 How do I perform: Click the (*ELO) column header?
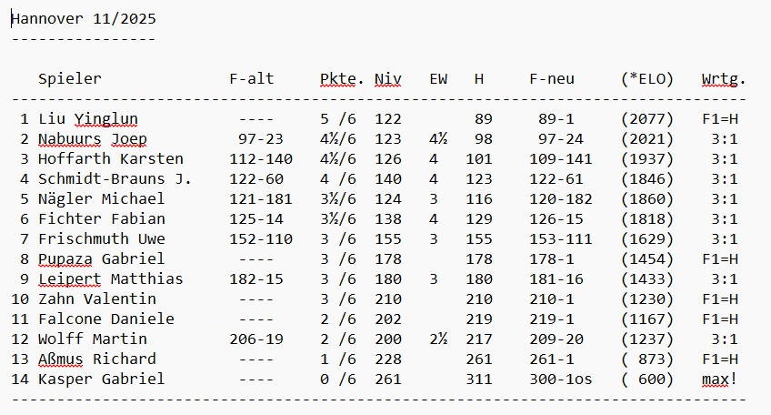pos(647,79)
